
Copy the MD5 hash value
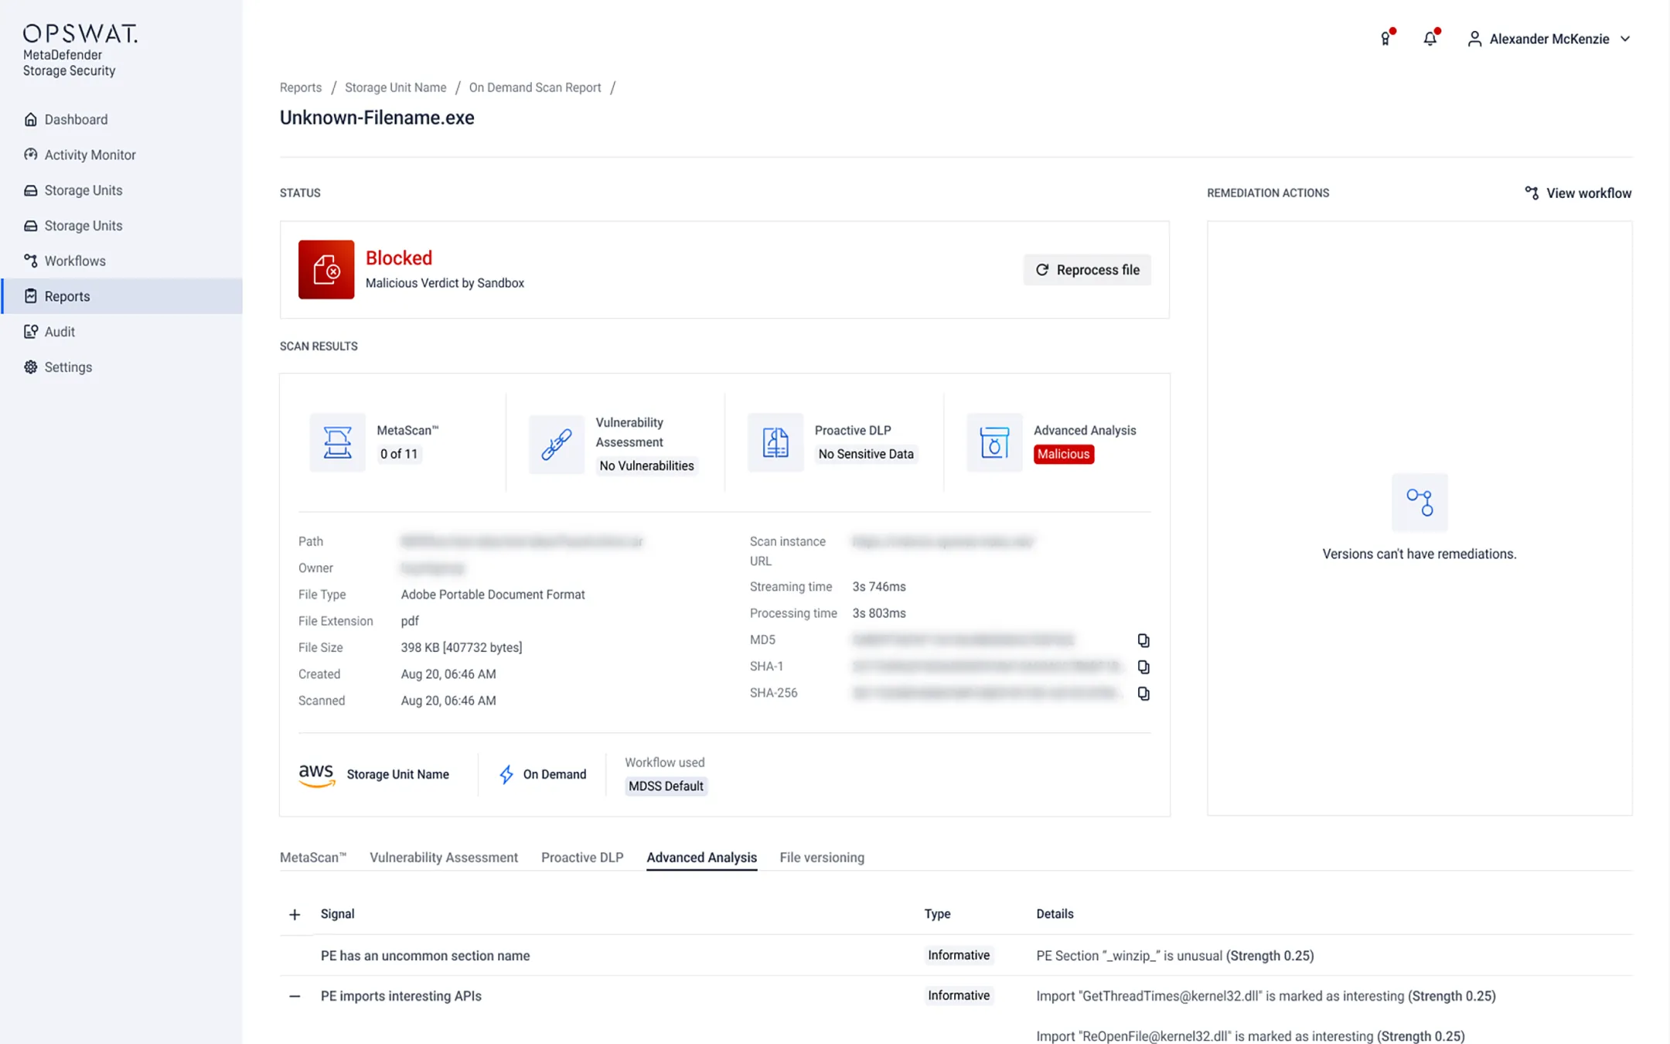click(x=1143, y=640)
